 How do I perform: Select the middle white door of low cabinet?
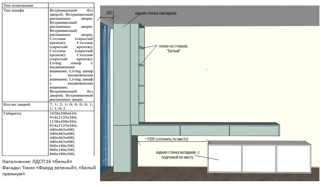pos(259,159)
